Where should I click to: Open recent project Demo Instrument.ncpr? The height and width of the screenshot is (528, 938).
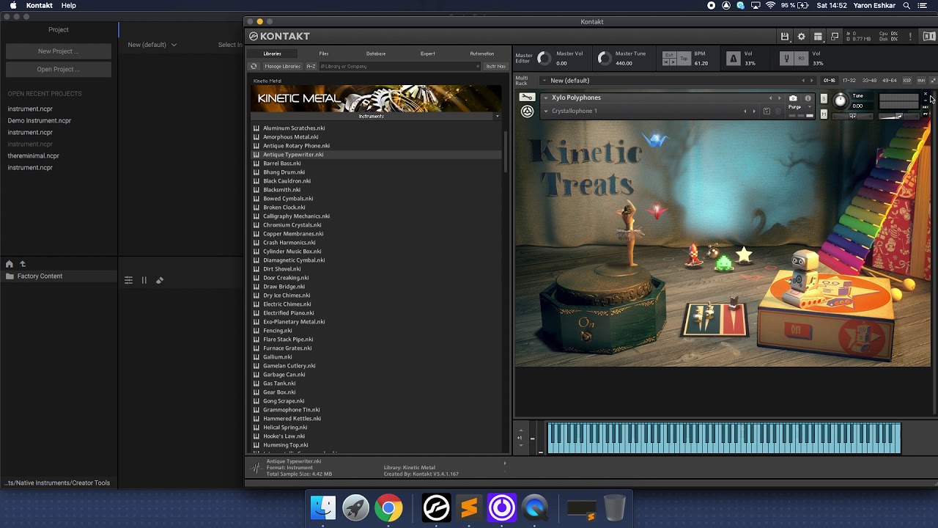click(x=40, y=120)
